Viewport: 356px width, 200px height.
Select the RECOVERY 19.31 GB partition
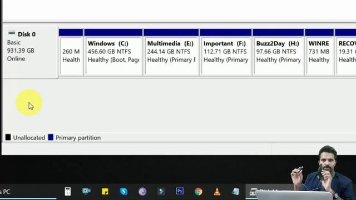click(345, 52)
